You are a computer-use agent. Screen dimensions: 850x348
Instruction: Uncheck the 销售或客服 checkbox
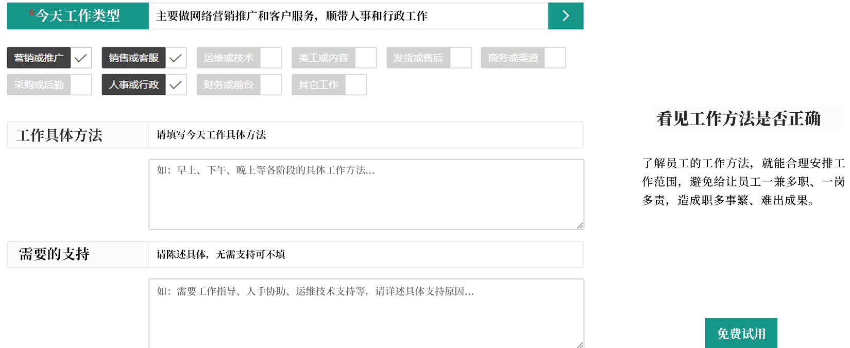coord(176,58)
